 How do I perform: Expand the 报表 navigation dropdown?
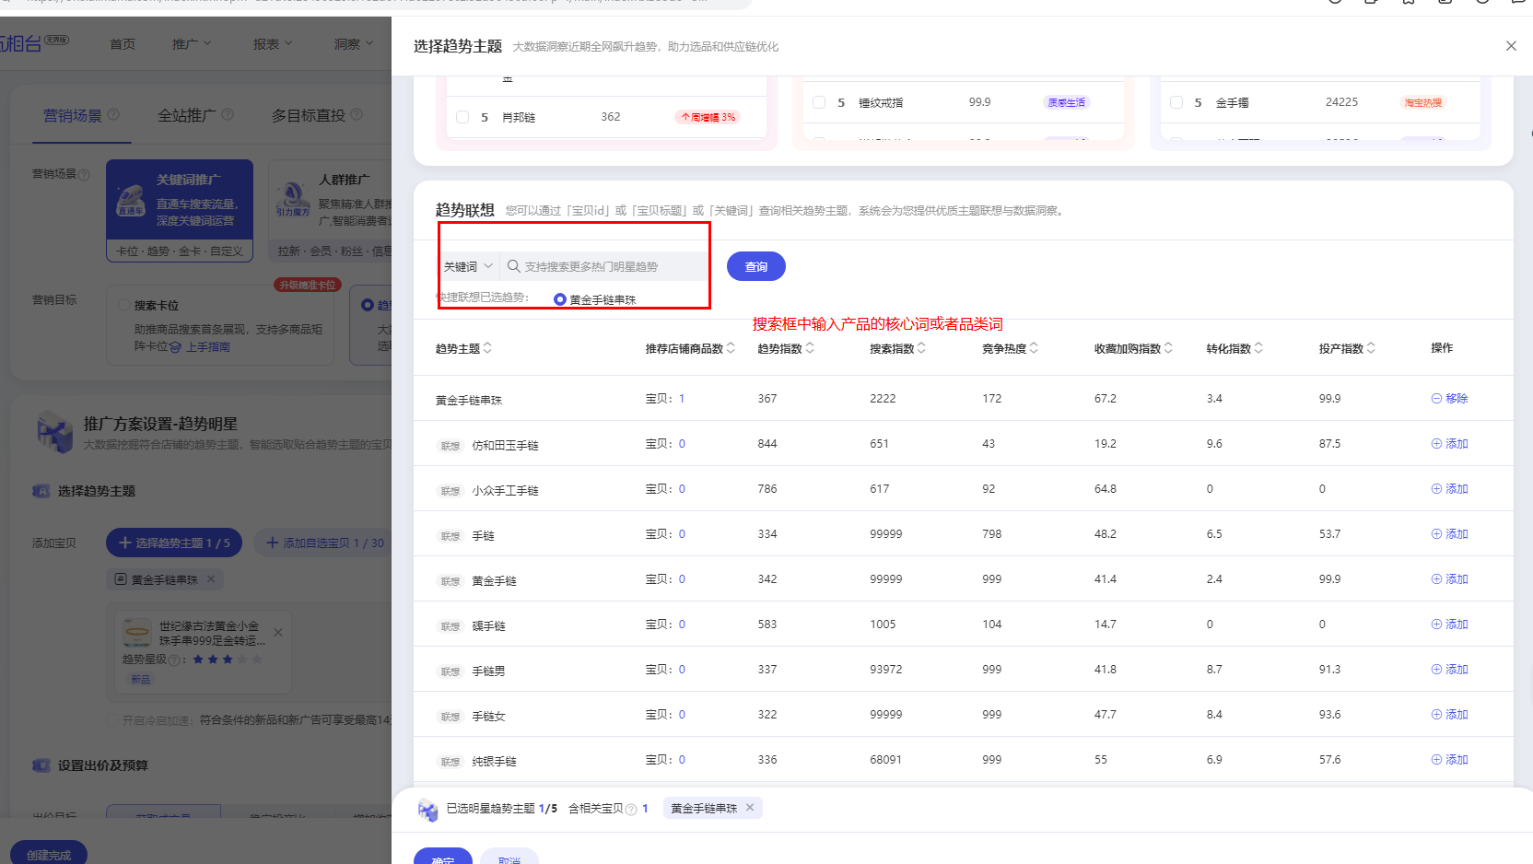coord(273,43)
